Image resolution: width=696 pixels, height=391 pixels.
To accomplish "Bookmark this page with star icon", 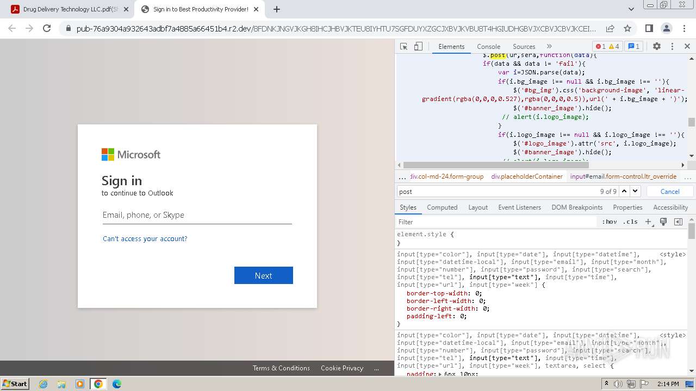I will (x=627, y=29).
